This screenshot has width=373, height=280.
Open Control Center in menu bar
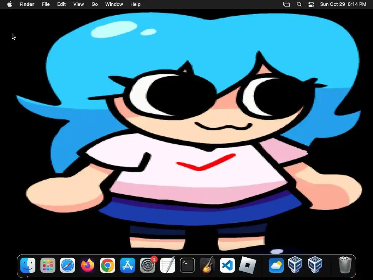pos(311,4)
